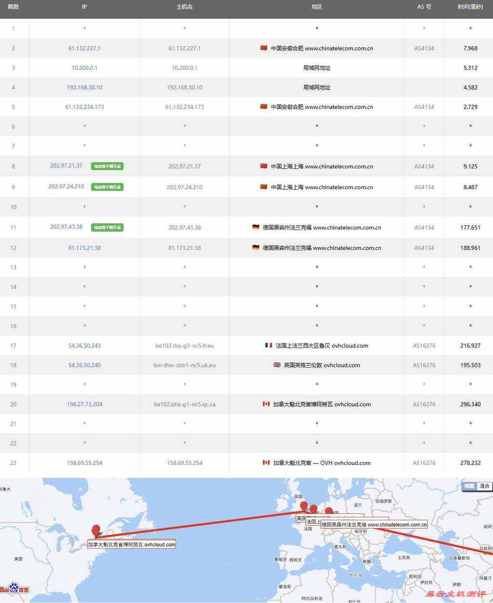Click the time value 188.961
The width and height of the screenshot is (493, 603).
(470, 248)
